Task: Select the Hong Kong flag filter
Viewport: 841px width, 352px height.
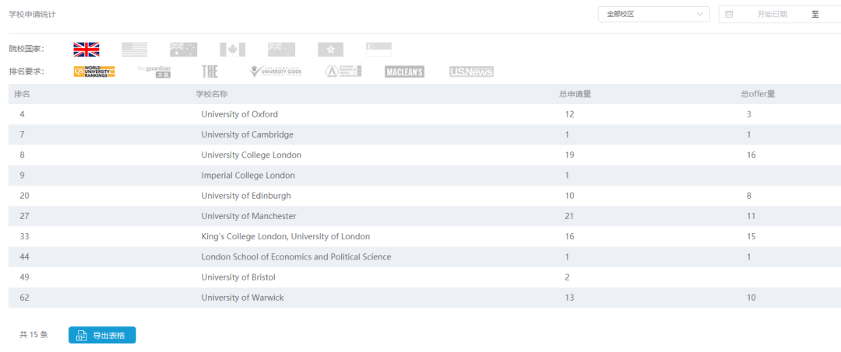Action: tap(330, 49)
